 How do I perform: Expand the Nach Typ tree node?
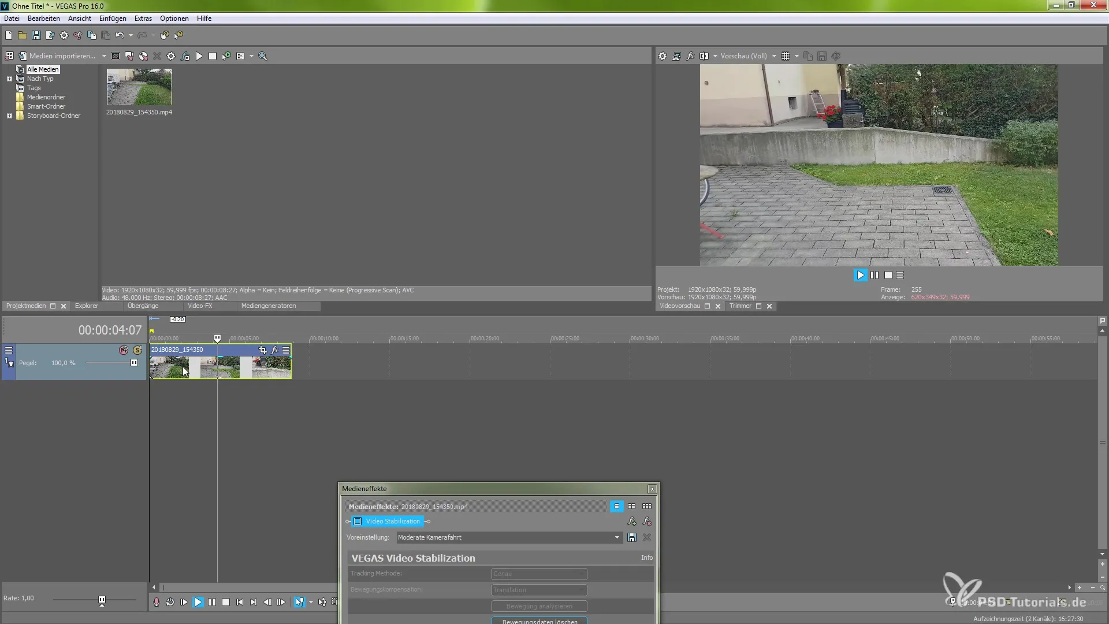pyautogui.click(x=9, y=79)
